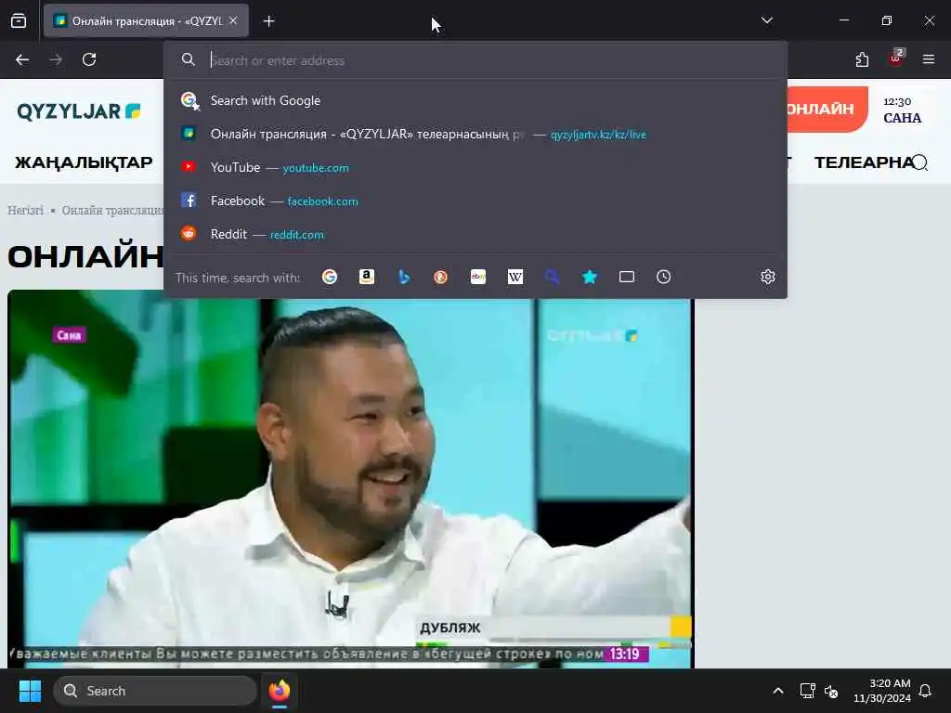Screen dimensions: 951x713
Task: Search this time with eBay icon
Action: click(x=478, y=277)
